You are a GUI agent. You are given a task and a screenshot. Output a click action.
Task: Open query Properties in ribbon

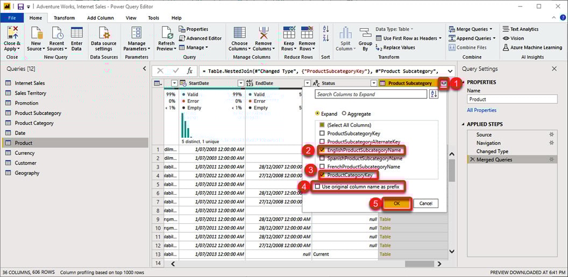click(x=194, y=29)
